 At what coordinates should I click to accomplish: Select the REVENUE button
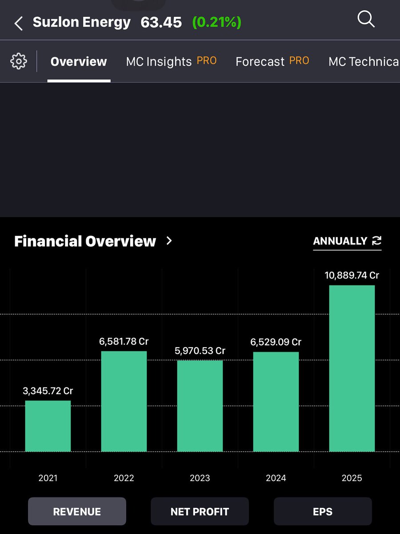point(77,511)
